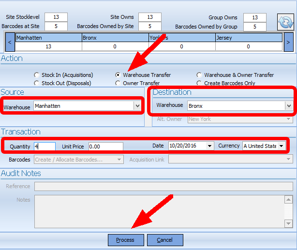Image resolution: width=297 pixels, height=250 pixels.
Task: Choose the Warehouse Transfer radio option
Action: point(118,75)
